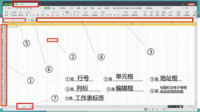
Task: Toggle middle vertical alignment
Action: [x=67, y=12]
